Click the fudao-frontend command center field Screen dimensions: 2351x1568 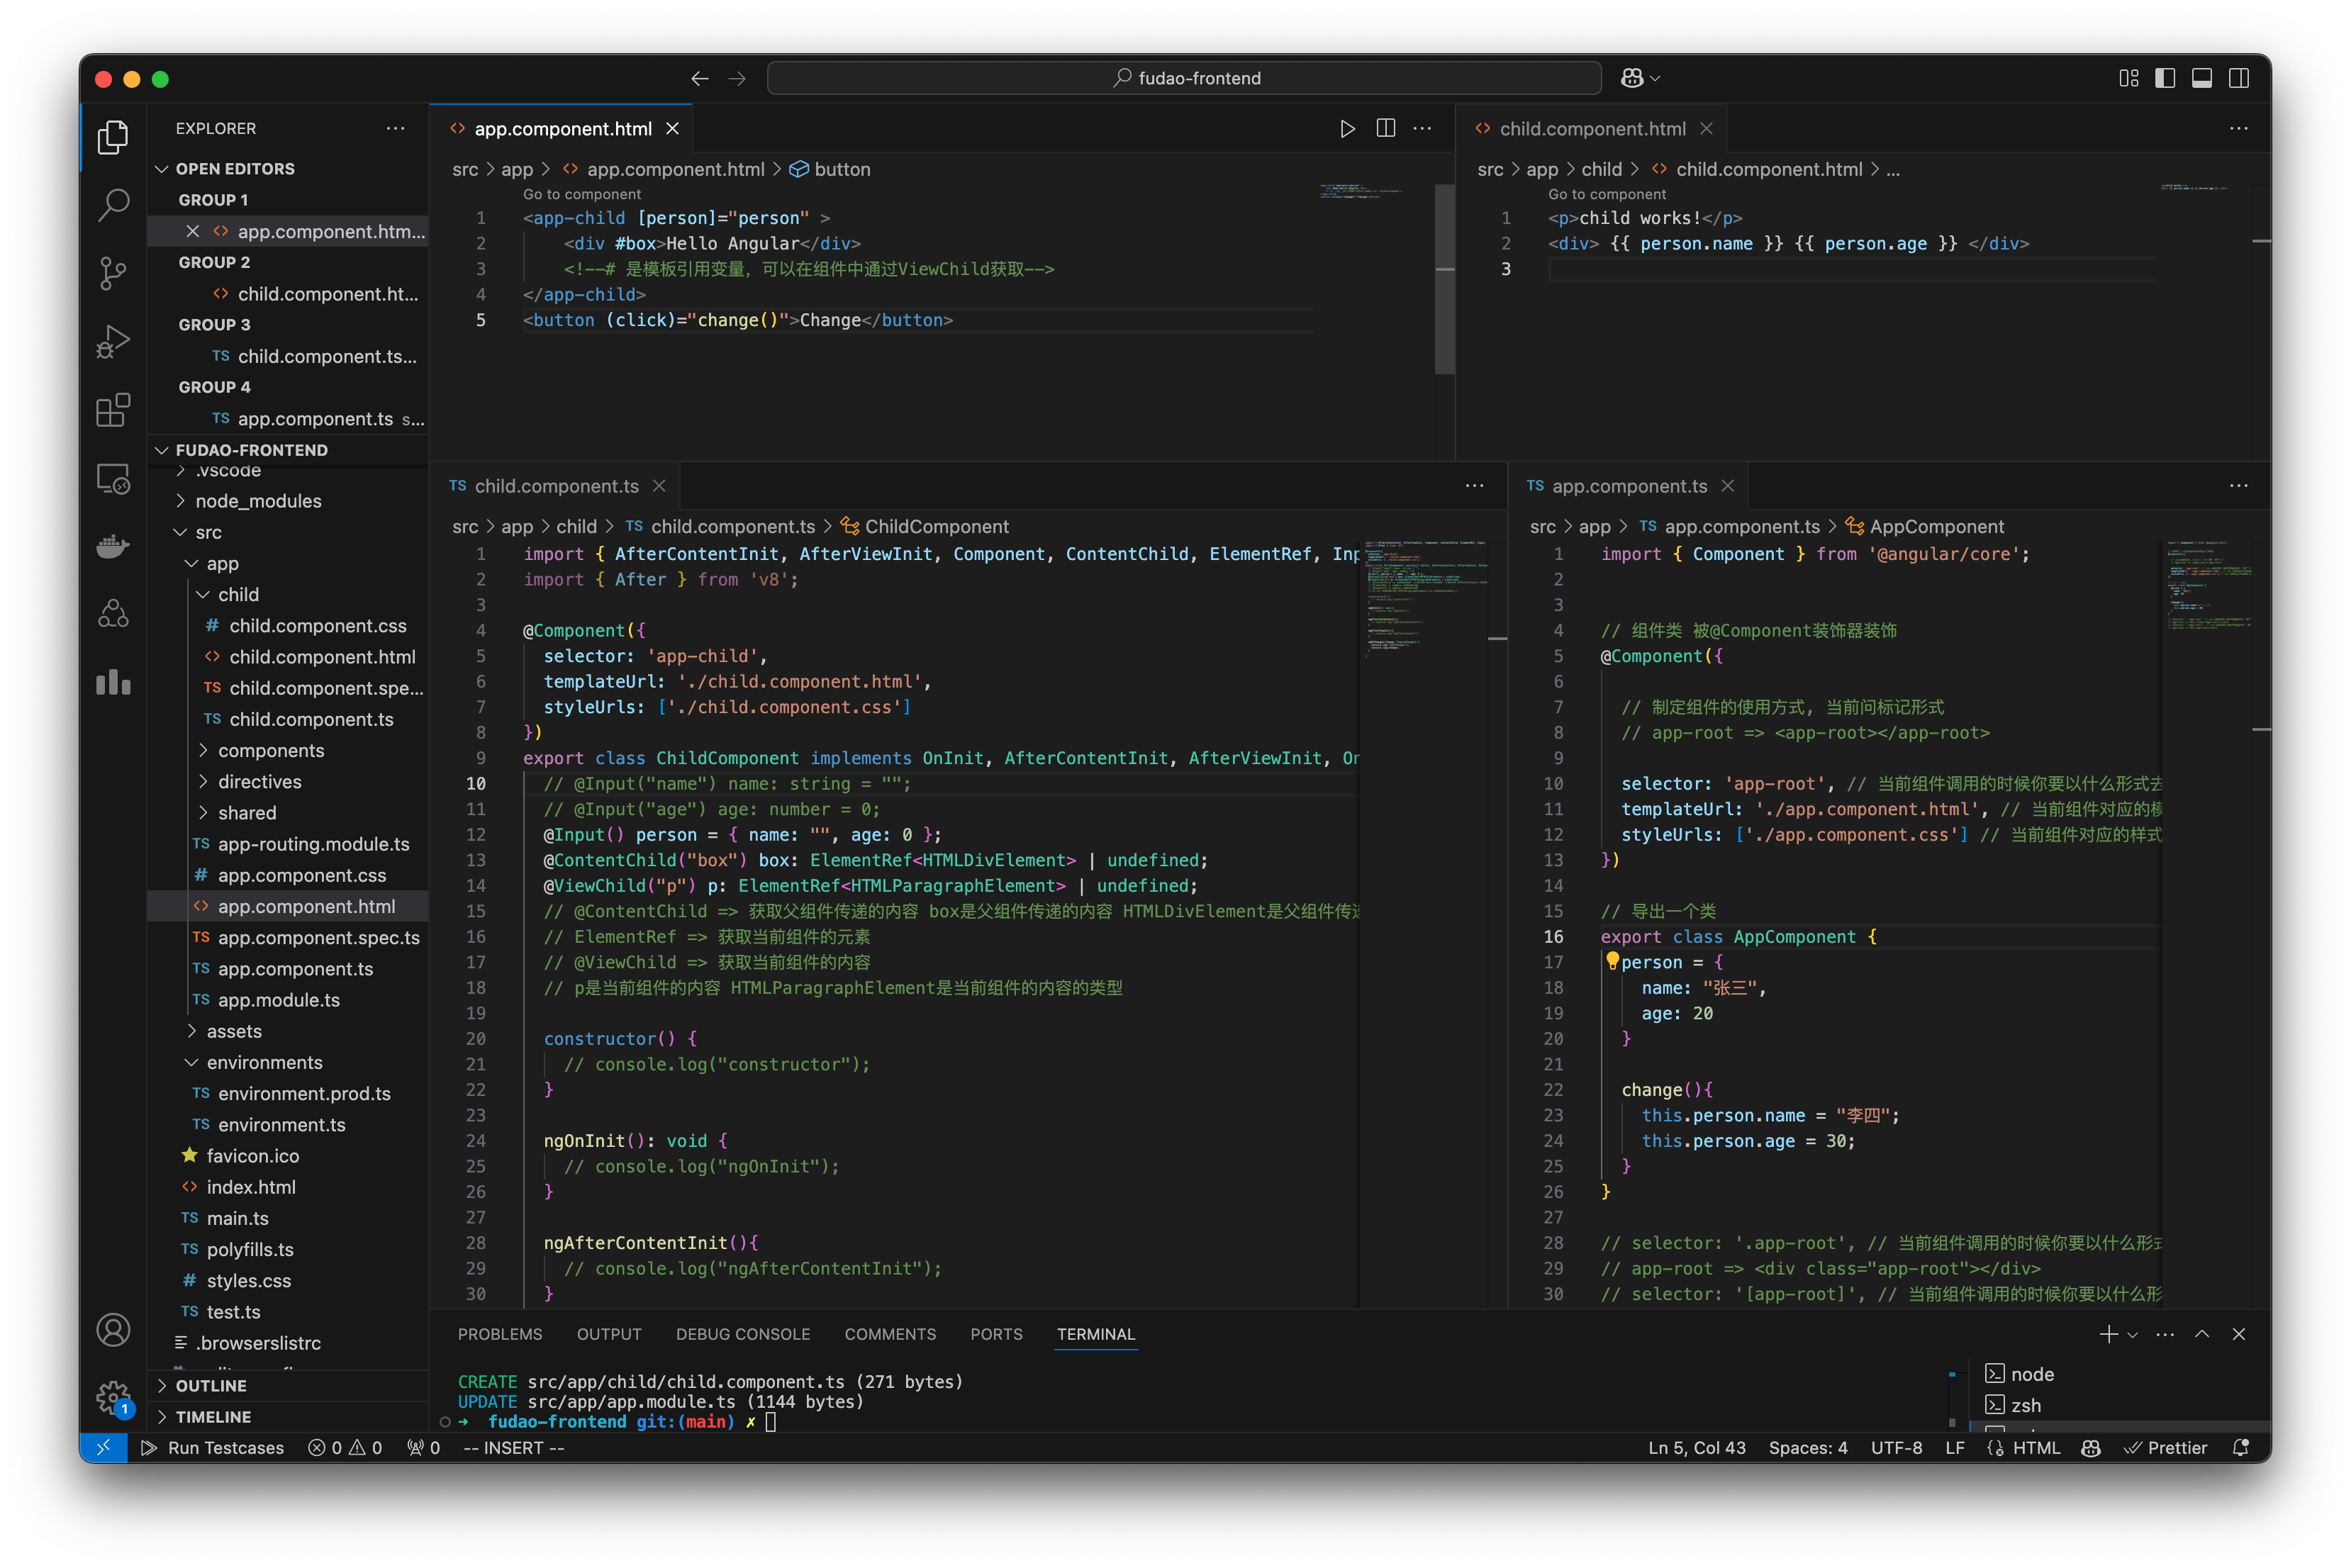point(1184,77)
